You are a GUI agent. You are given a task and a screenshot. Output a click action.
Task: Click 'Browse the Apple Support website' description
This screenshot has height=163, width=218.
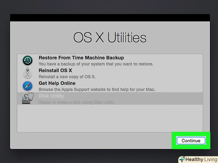coord(97,89)
